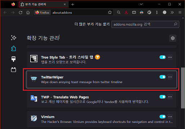Click the vertical bar-shaped extension toolbar icon
This screenshot has width=185, height=129.
(157, 12)
